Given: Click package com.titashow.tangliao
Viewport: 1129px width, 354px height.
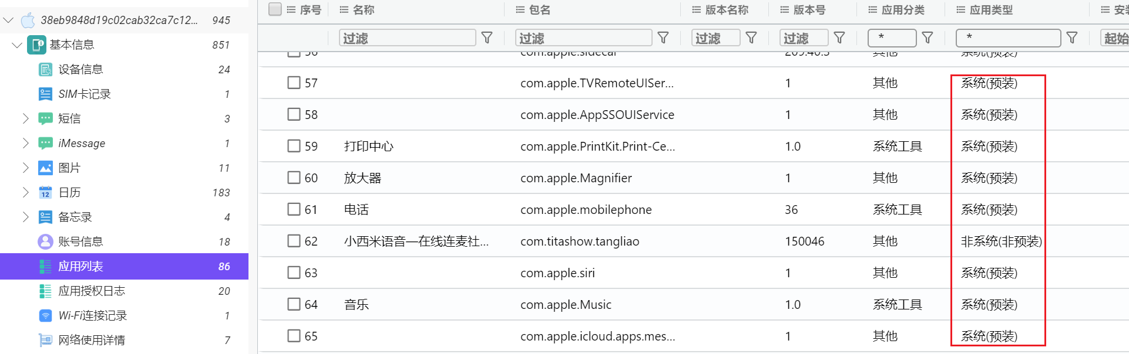Looking at the screenshot, I should click(580, 241).
